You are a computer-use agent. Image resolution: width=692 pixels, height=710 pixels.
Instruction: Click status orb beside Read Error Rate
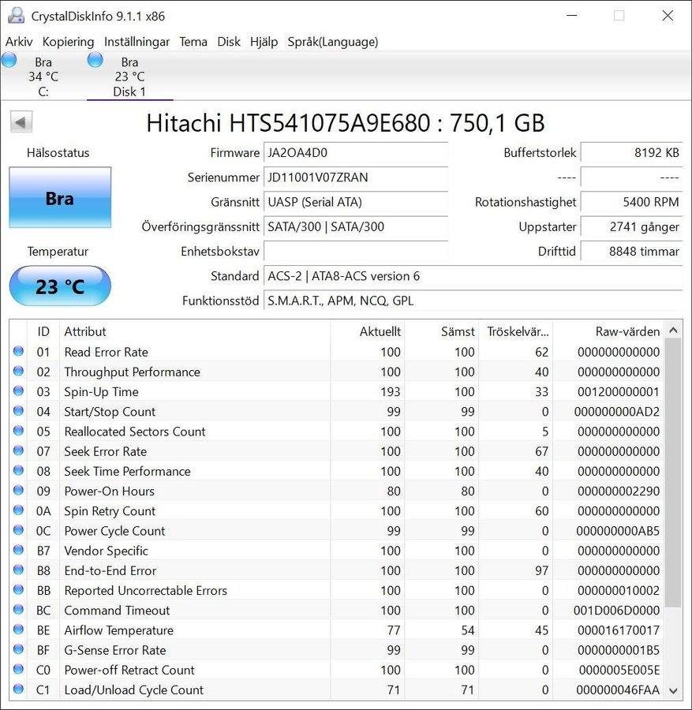(18, 352)
